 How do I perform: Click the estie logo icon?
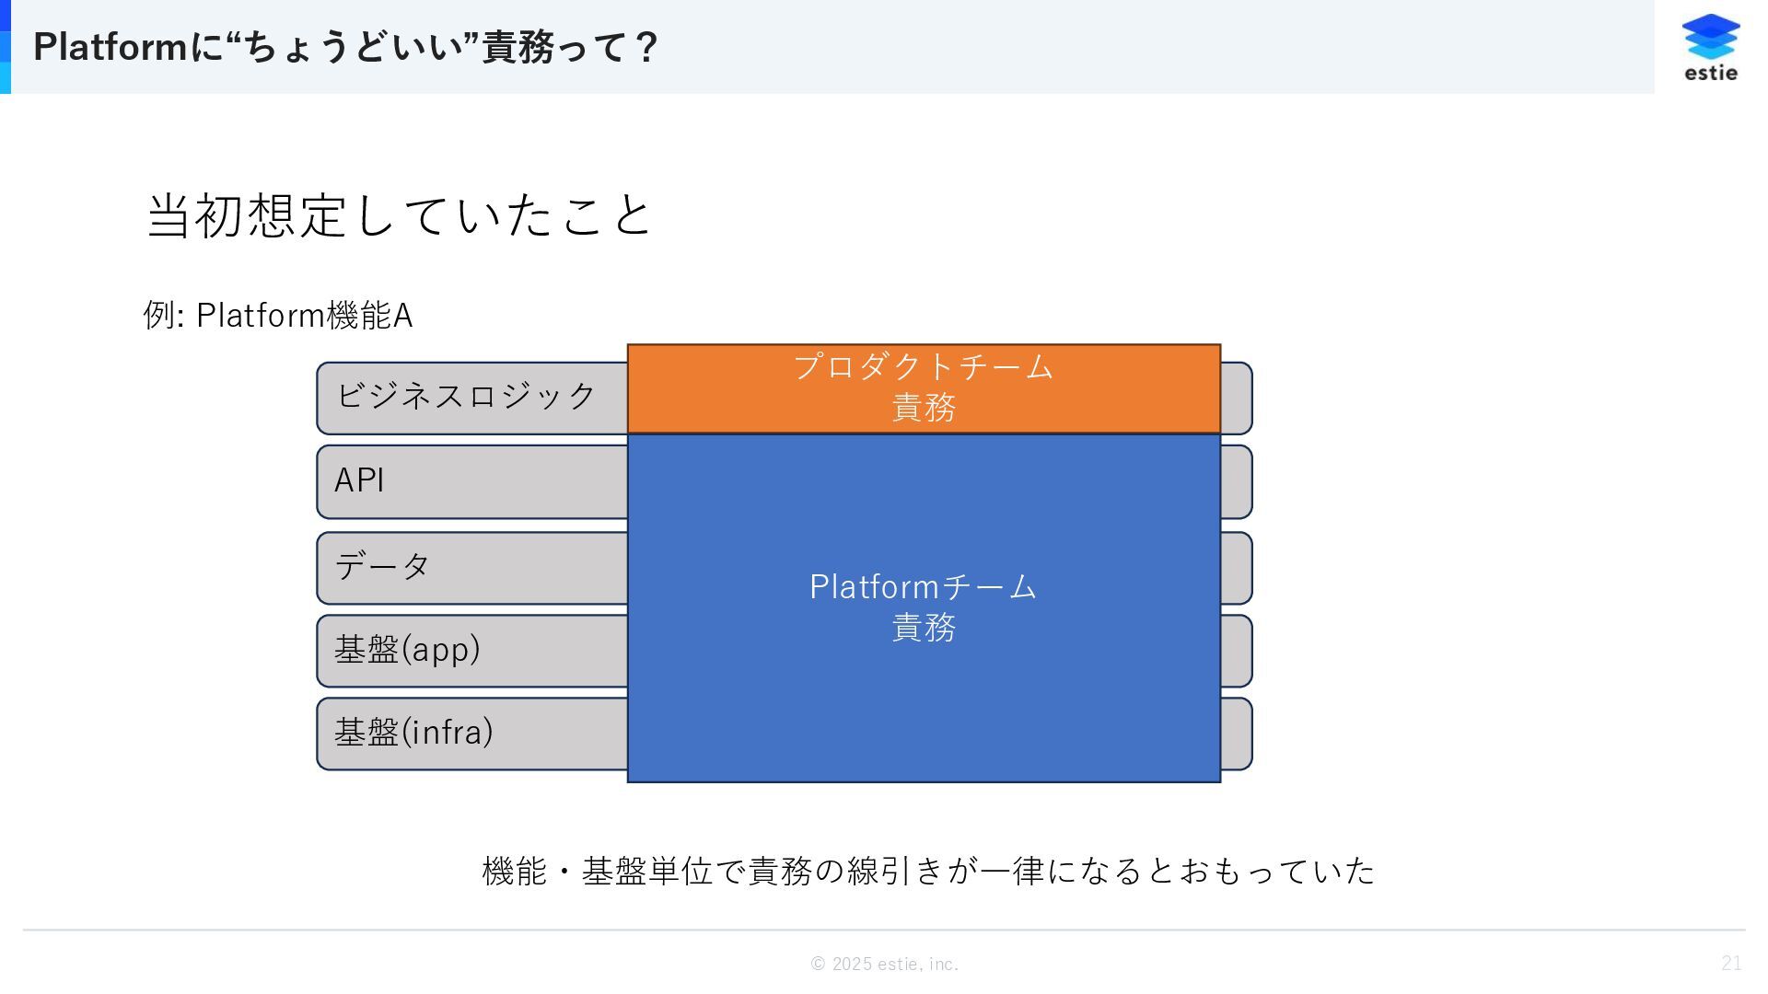pyautogui.click(x=1711, y=48)
